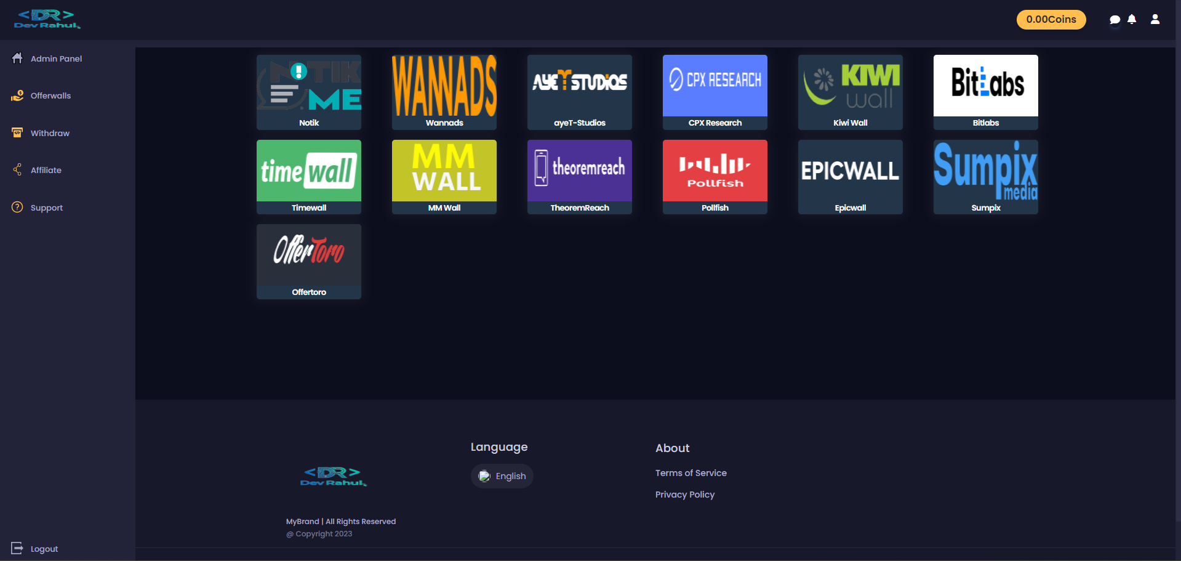The height and width of the screenshot is (561, 1181).
Task: Click the notification bell icon
Action: click(x=1132, y=20)
